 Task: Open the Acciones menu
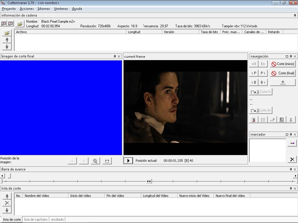click(26, 9)
